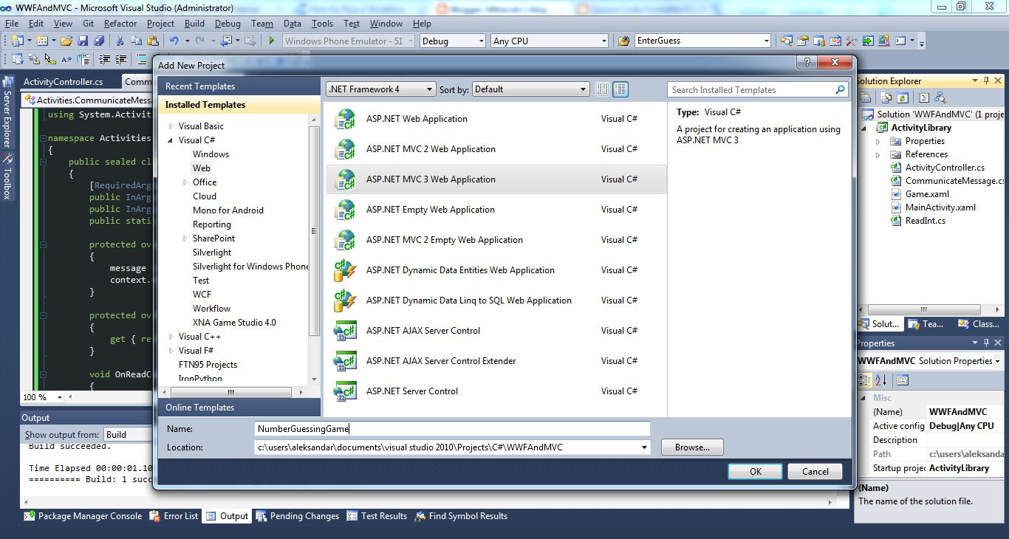Click the Toolbox hammer and wrench toolbar icon
The image size is (1009, 539).
851,41
